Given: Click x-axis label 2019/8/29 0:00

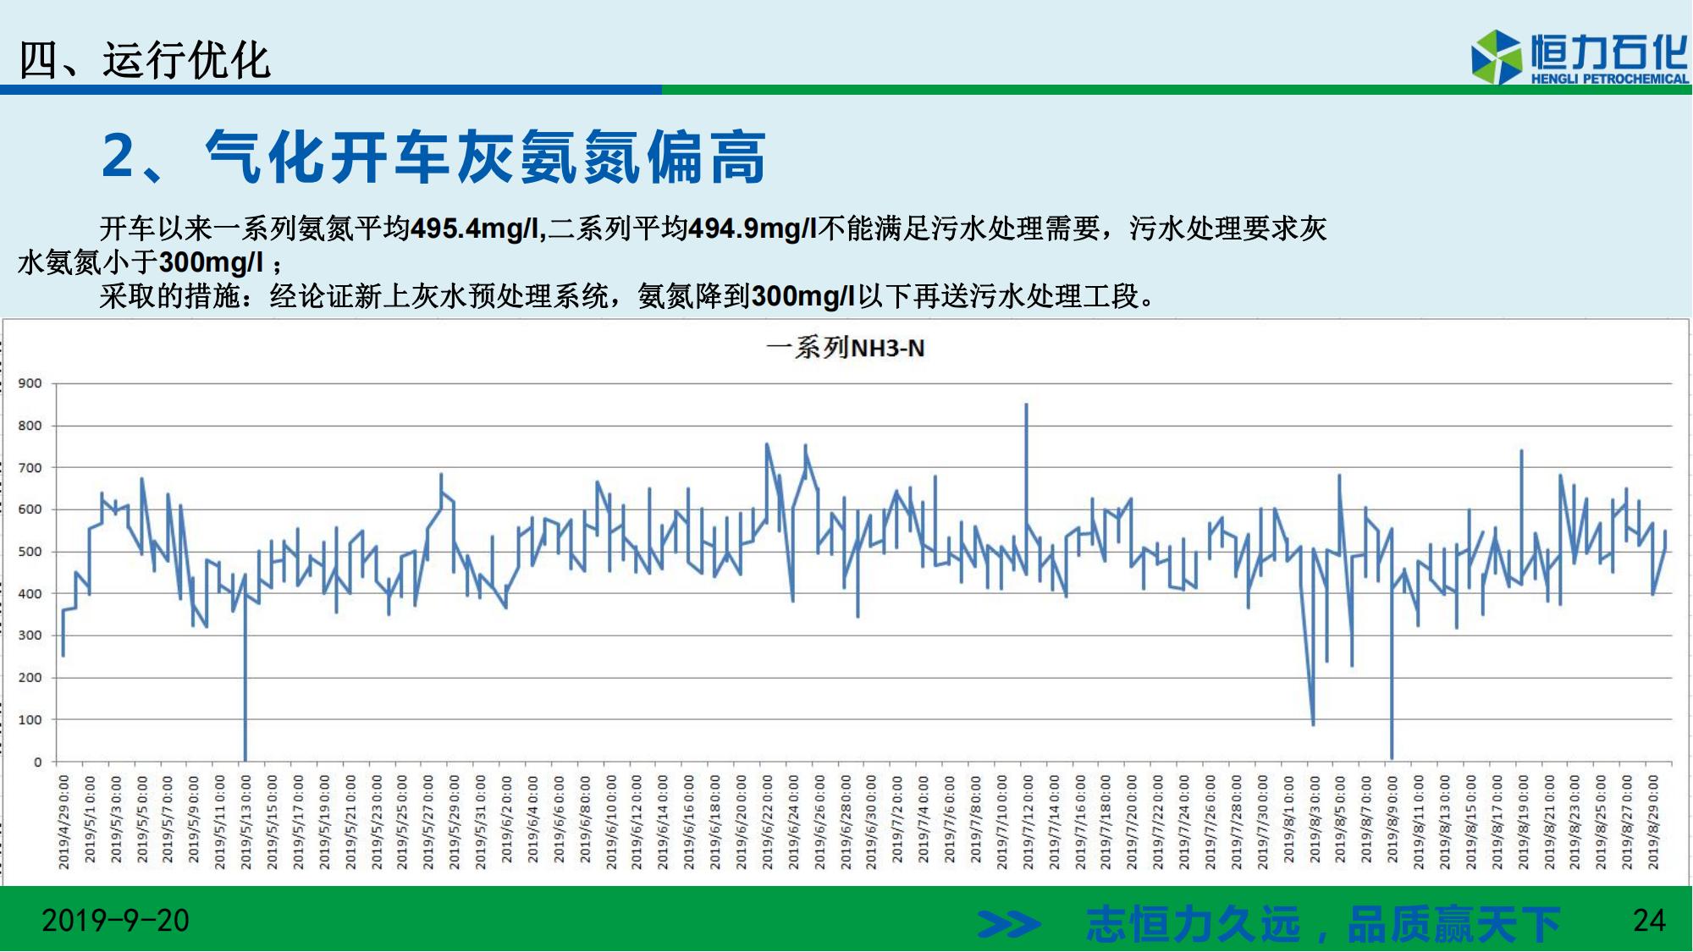Looking at the screenshot, I should point(1653,821).
